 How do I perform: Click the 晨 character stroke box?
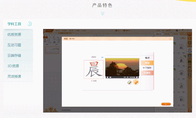[93, 70]
